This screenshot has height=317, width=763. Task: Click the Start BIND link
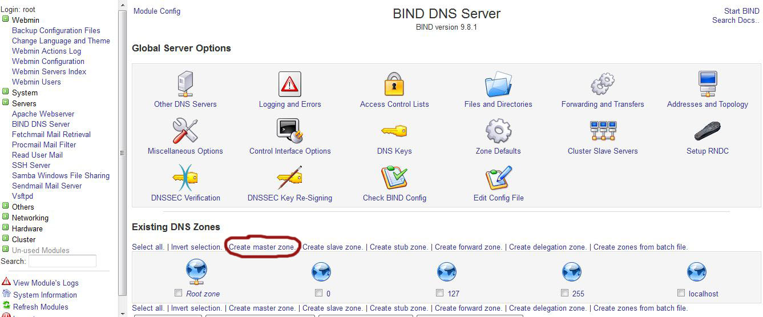pos(742,11)
